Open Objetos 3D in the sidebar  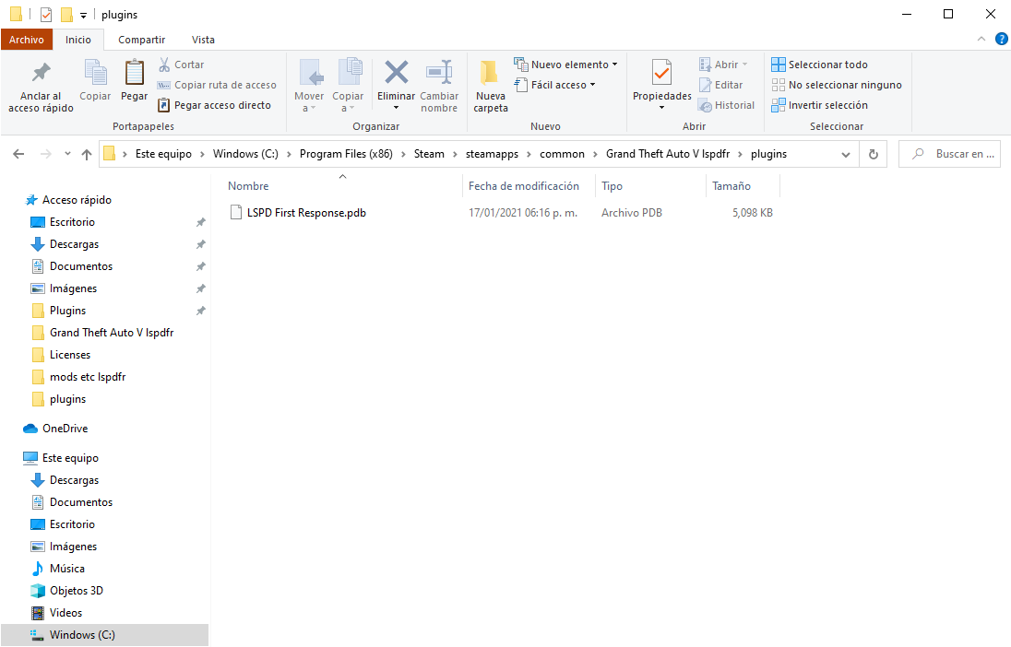coord(76,590)
